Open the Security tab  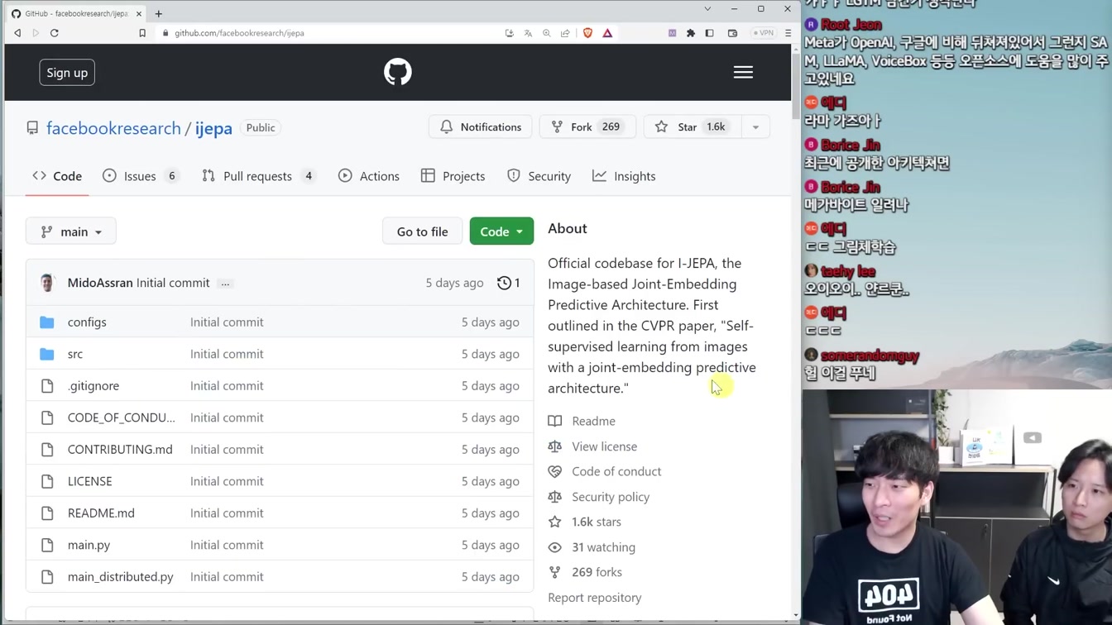coord(539,176)
